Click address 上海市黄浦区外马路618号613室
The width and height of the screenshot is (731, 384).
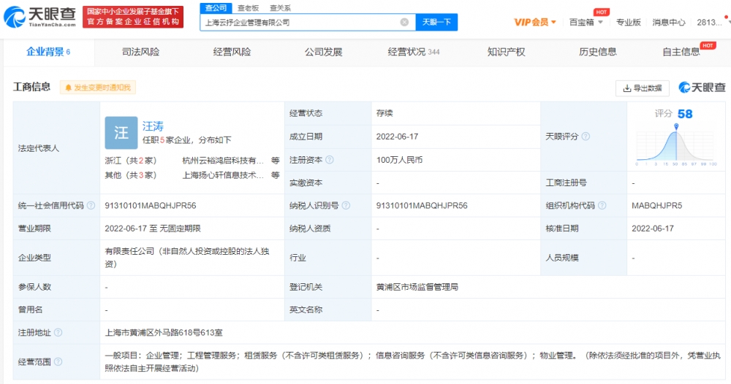[x=164, y=332]
